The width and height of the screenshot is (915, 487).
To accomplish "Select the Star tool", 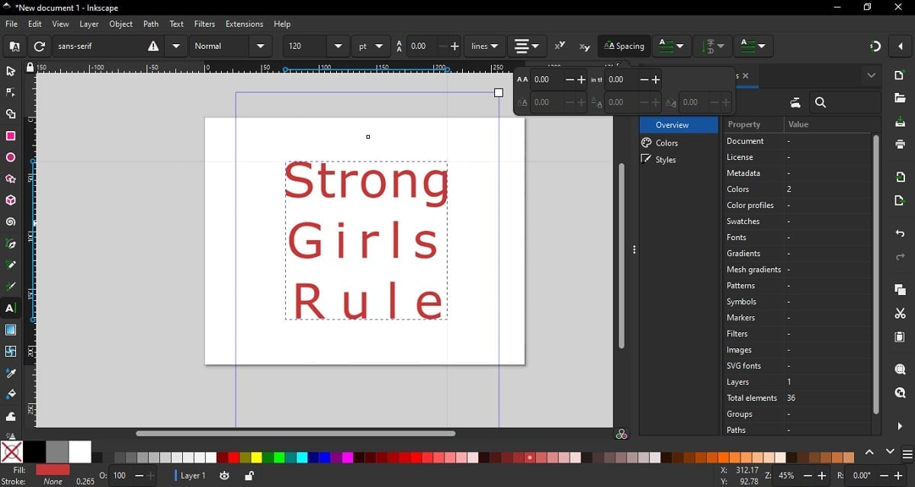I will [11, 179].
